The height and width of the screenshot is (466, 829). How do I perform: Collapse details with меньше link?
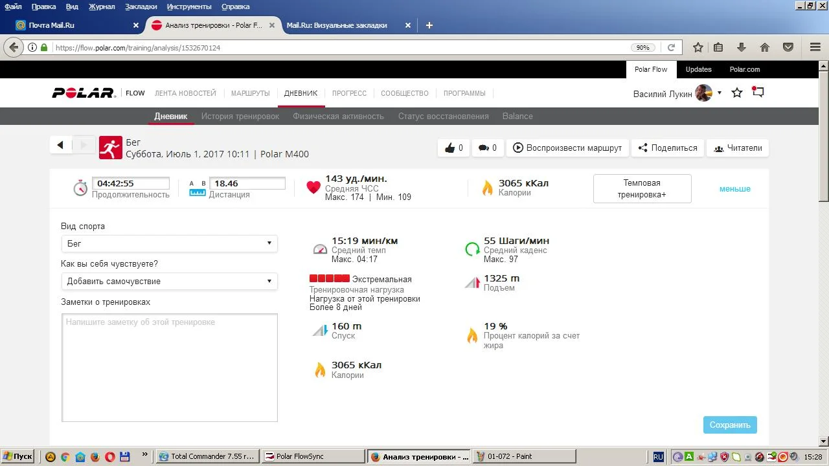point(734,189)
